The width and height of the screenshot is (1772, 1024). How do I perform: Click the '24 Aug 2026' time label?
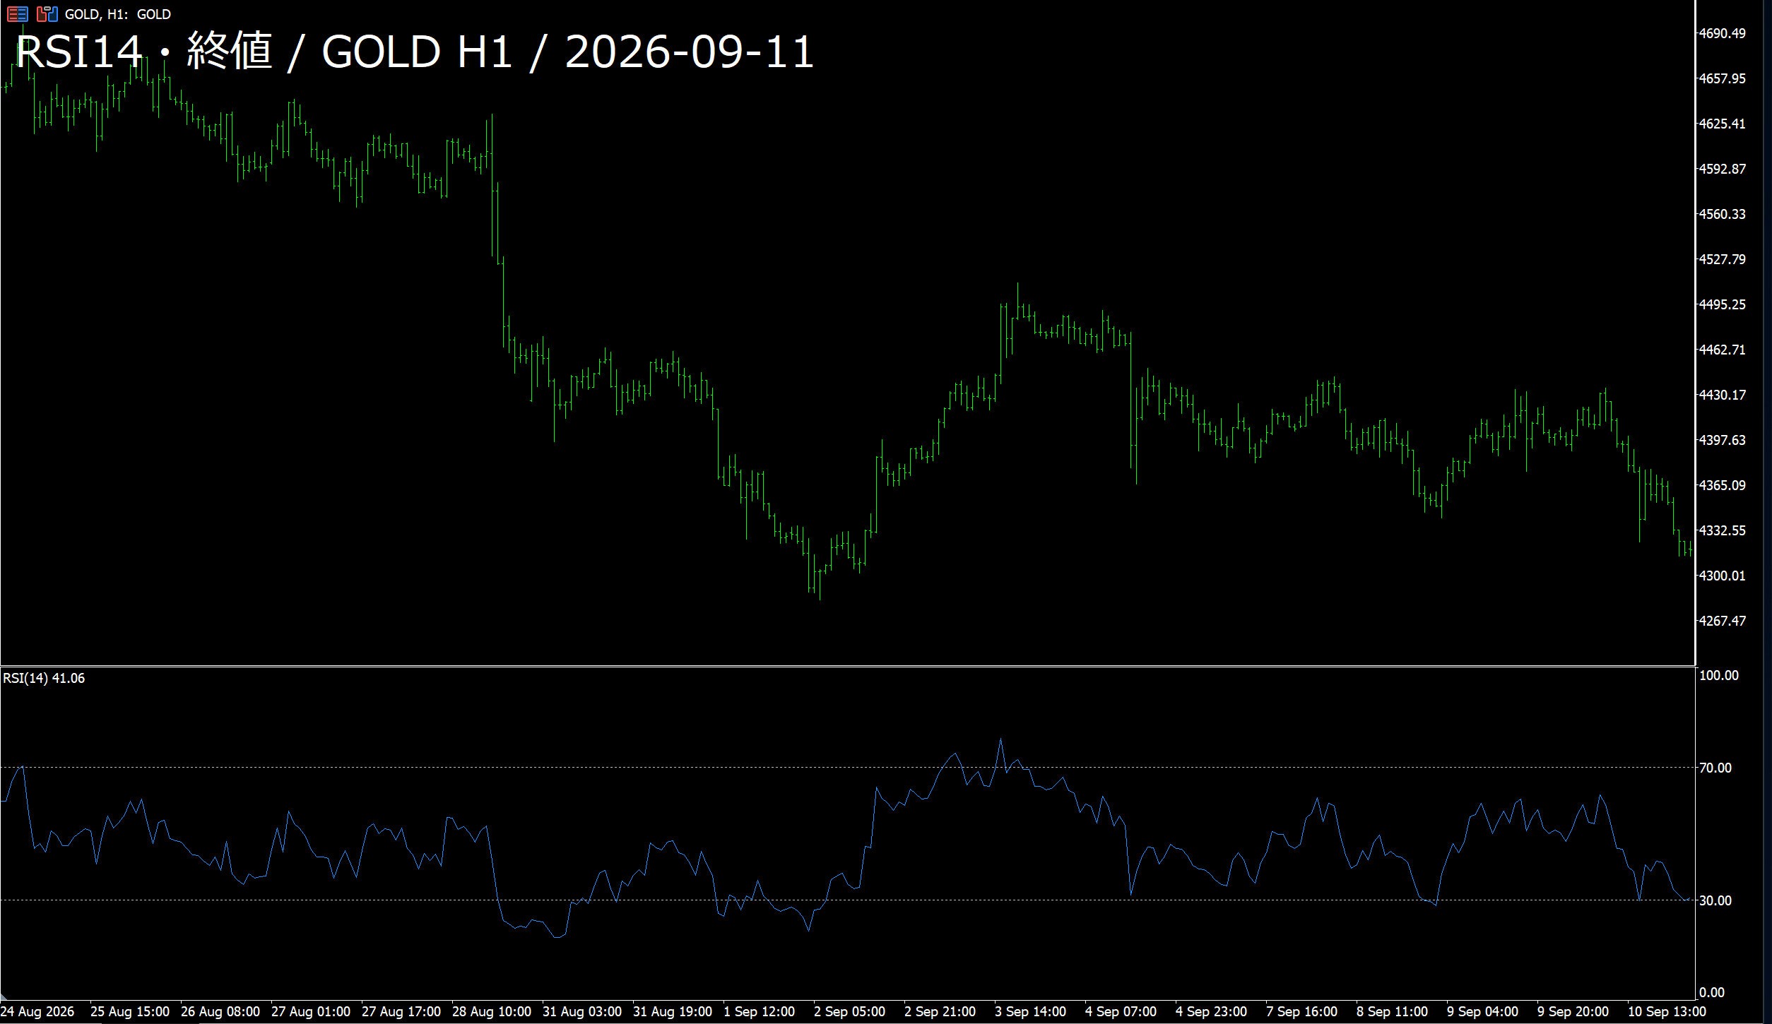(37, 1011)
